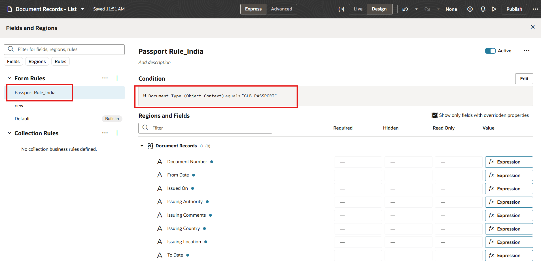This screenshot has height=269, width=541.
Task: Open Expression for Issuing Authority
Action: (x=509, y=202)
